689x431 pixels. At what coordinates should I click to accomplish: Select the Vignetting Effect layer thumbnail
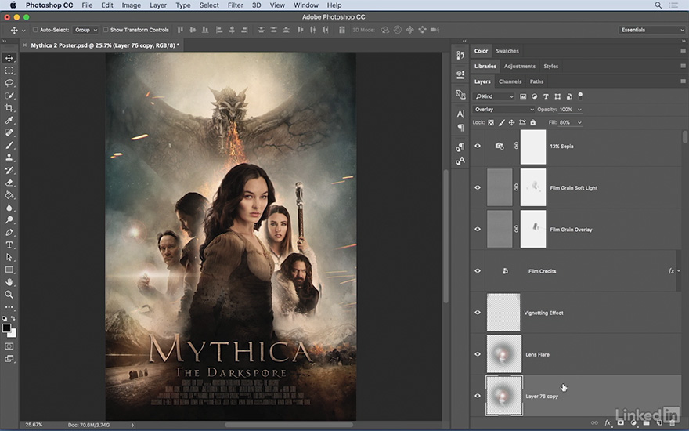503,312
